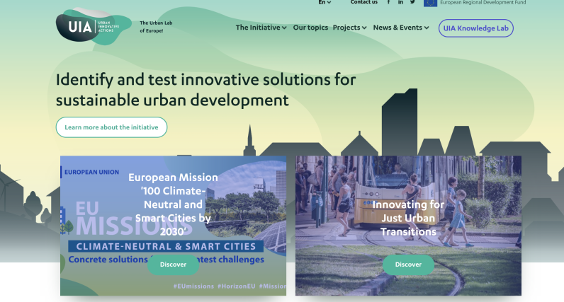This screenshot has width=564, height=302.
Task: Open the En language dropdown
Action: point(325,2)
